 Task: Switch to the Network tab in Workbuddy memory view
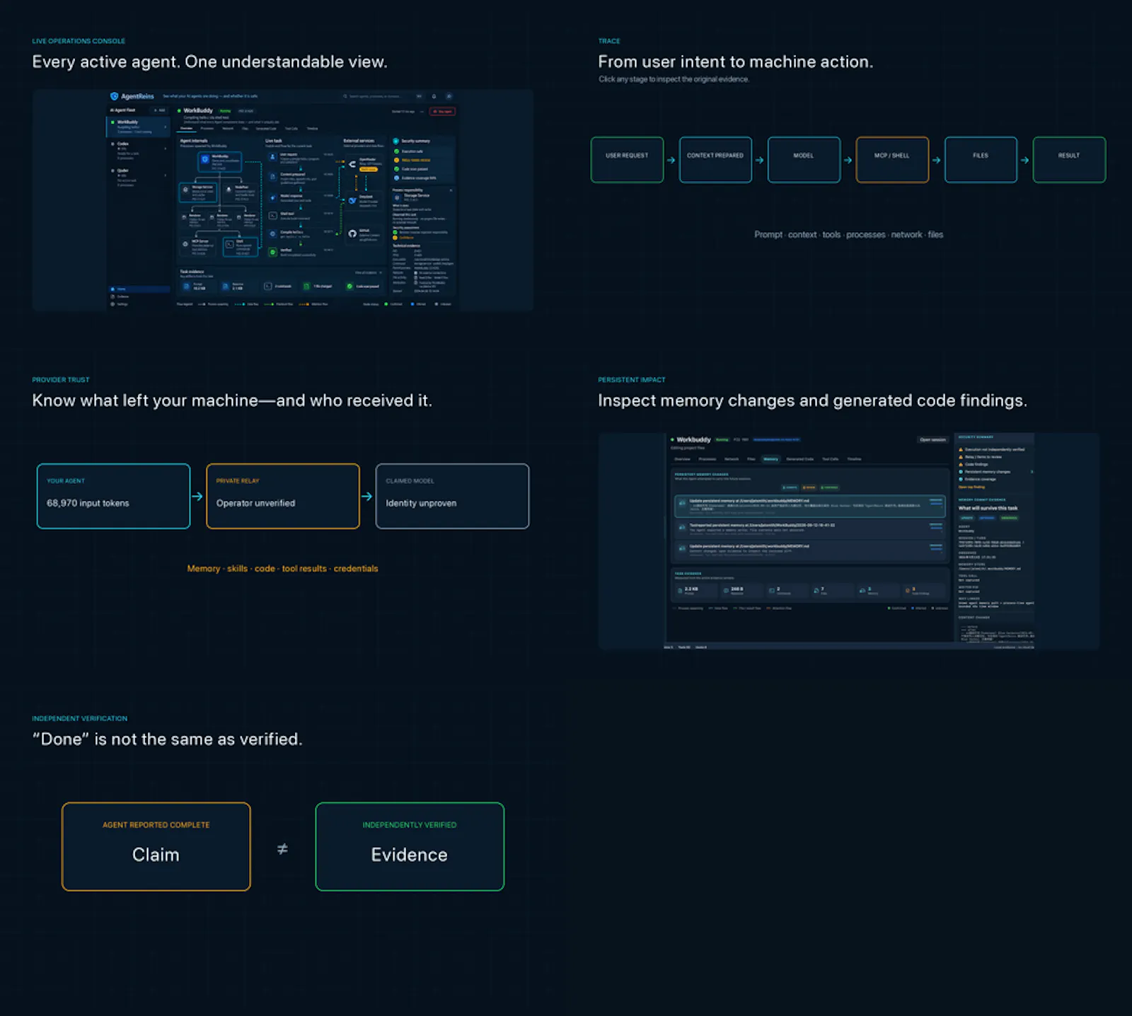[x=732, y=459]
